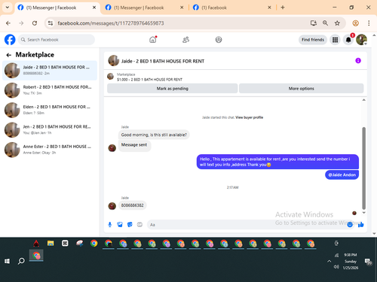The width and height of the screenshot is (377, 282).
Task: Open the emoji picker in message box
Action: [x=350, y=225]
